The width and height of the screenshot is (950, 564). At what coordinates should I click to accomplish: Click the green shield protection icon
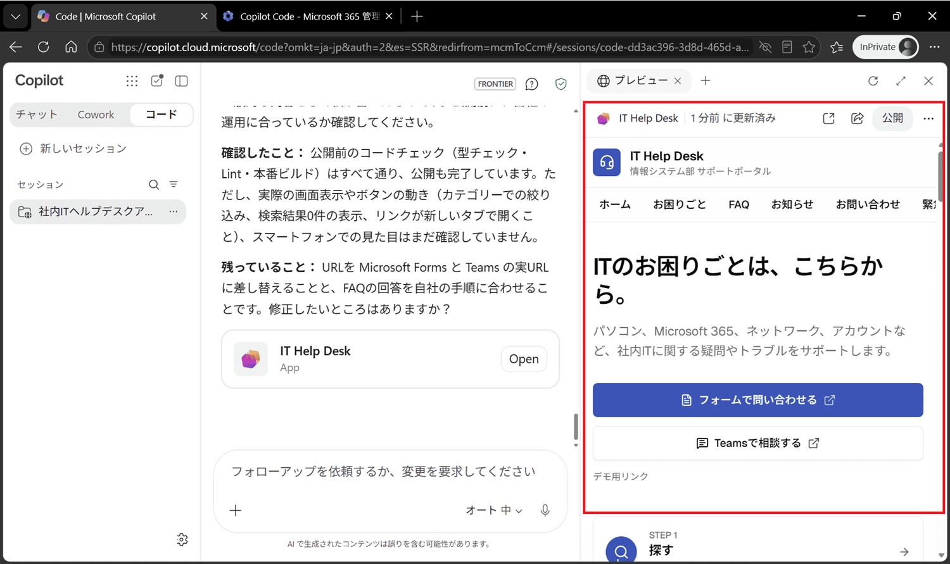tap(560, 84)
